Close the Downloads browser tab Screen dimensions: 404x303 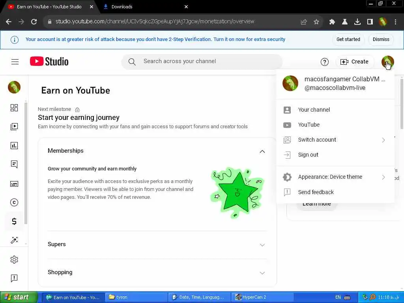click(x=186, y=7)
